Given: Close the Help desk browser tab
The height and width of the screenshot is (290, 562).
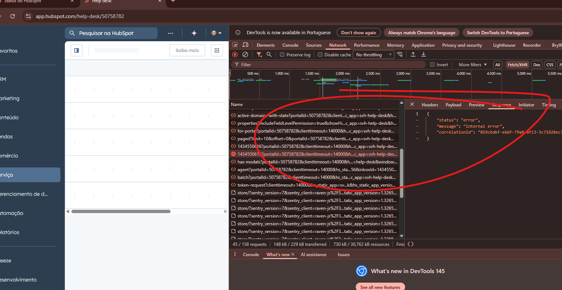Looking at the screenshot, I should coord(159,1).
